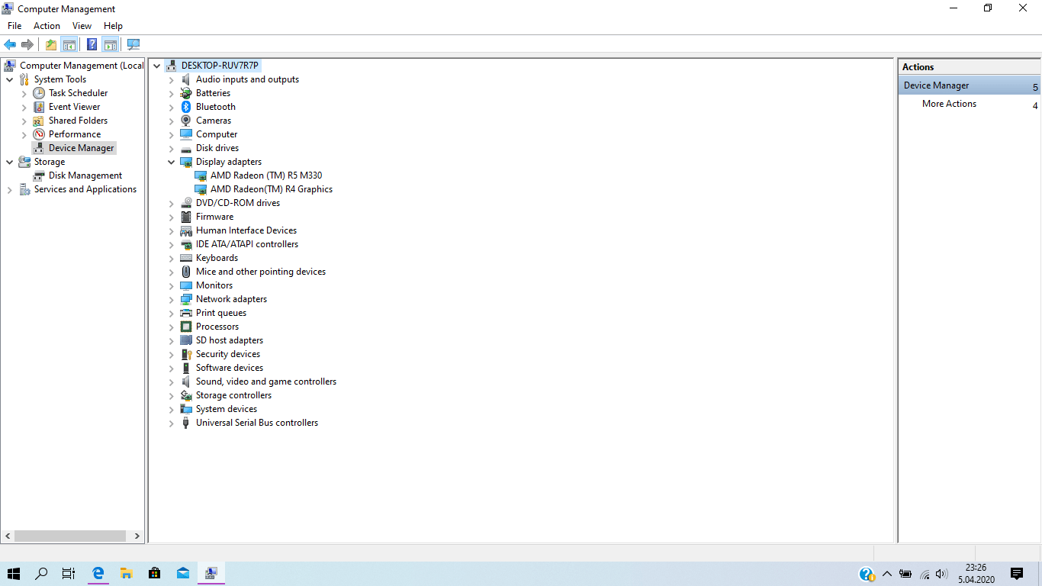Expand Audio inputs and outputs category
The width and height of the screenshot is (1042, 586).
[172, 79]
